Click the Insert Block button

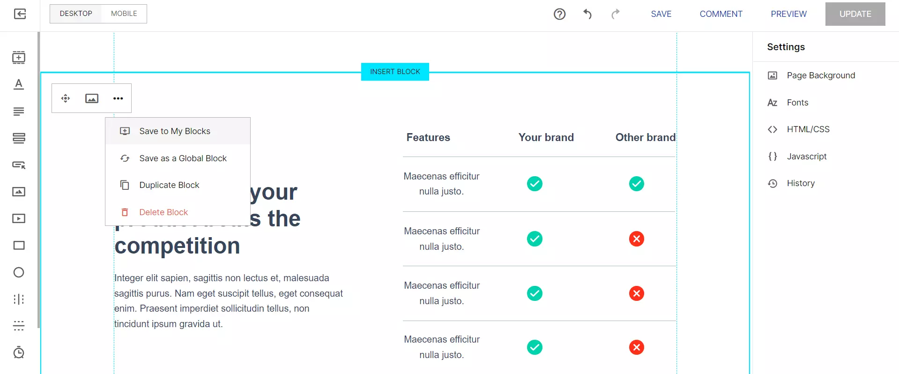(x=395, y=72)
